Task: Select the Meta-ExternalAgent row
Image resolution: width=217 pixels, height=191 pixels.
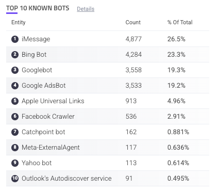Action: coord(108,148)
